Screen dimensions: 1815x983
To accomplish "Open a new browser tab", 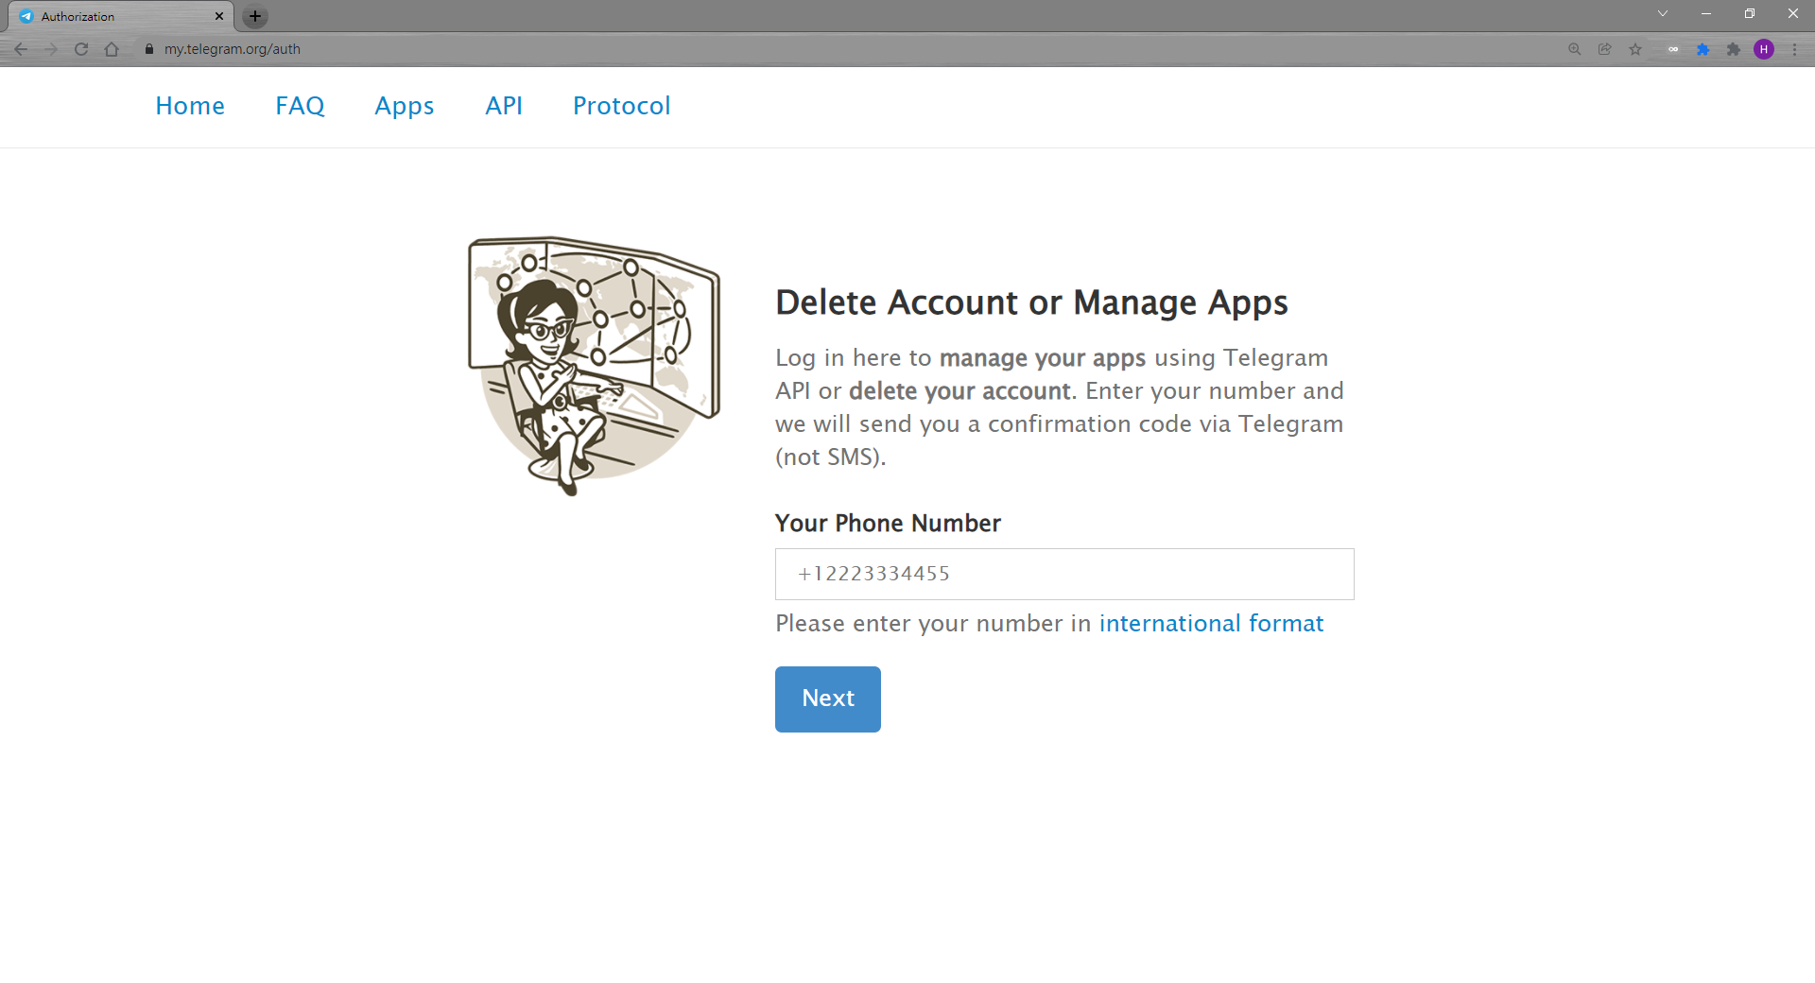I will (254, 16).
